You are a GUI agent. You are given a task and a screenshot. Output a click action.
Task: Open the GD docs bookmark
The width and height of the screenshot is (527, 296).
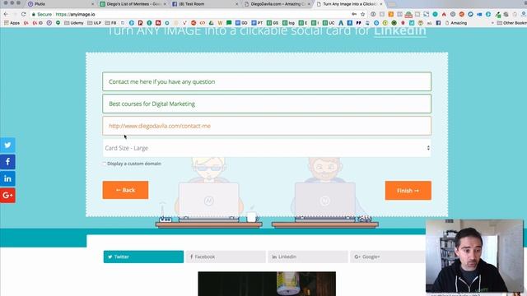point(241,23)
